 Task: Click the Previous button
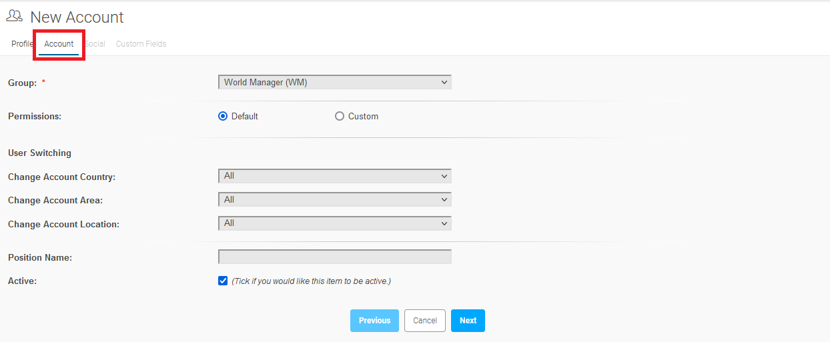coord(374,321)
